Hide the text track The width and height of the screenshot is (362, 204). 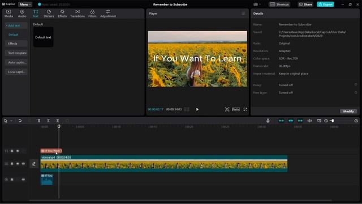[x=18, y=151]
